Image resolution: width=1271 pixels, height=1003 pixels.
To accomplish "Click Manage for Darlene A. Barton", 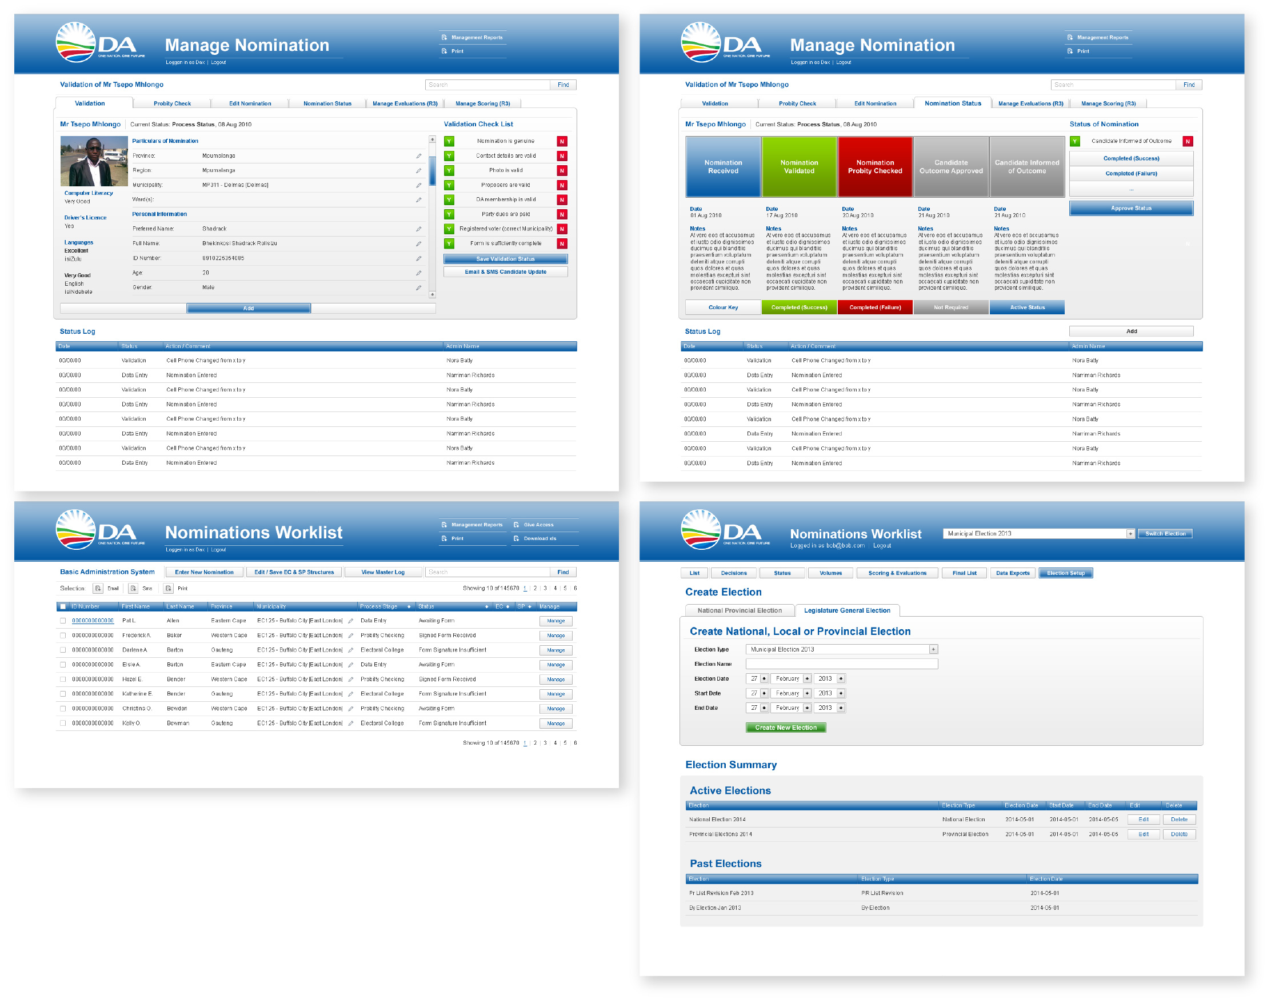I will (555, 650).
